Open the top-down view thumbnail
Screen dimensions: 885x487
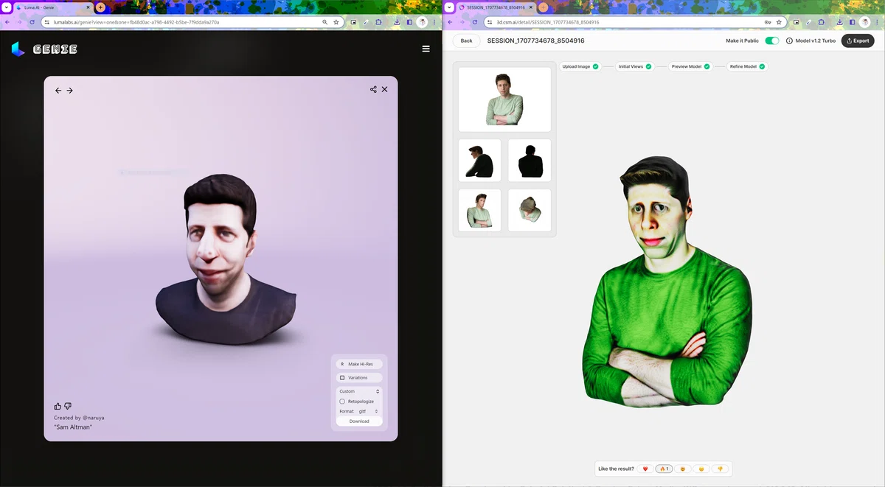pos(530,211)
